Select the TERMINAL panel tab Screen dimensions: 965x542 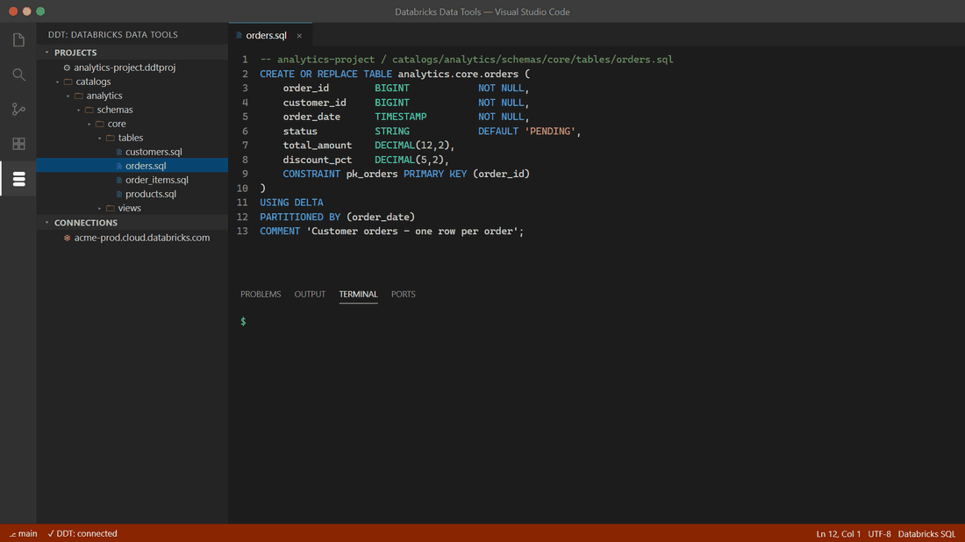coord(358,294)
